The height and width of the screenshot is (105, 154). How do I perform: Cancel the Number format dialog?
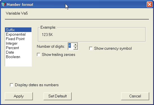pyautogui.click(x=135, y=96)
